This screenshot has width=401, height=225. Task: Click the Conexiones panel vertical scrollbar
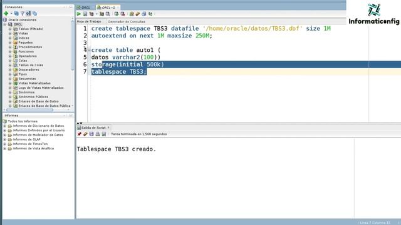73,46
